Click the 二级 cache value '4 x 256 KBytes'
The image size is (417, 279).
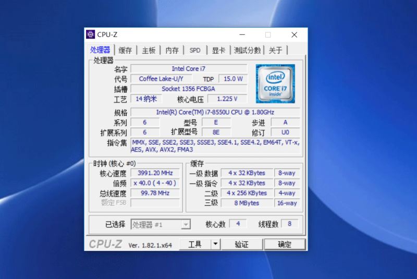(x=247, y=193)
